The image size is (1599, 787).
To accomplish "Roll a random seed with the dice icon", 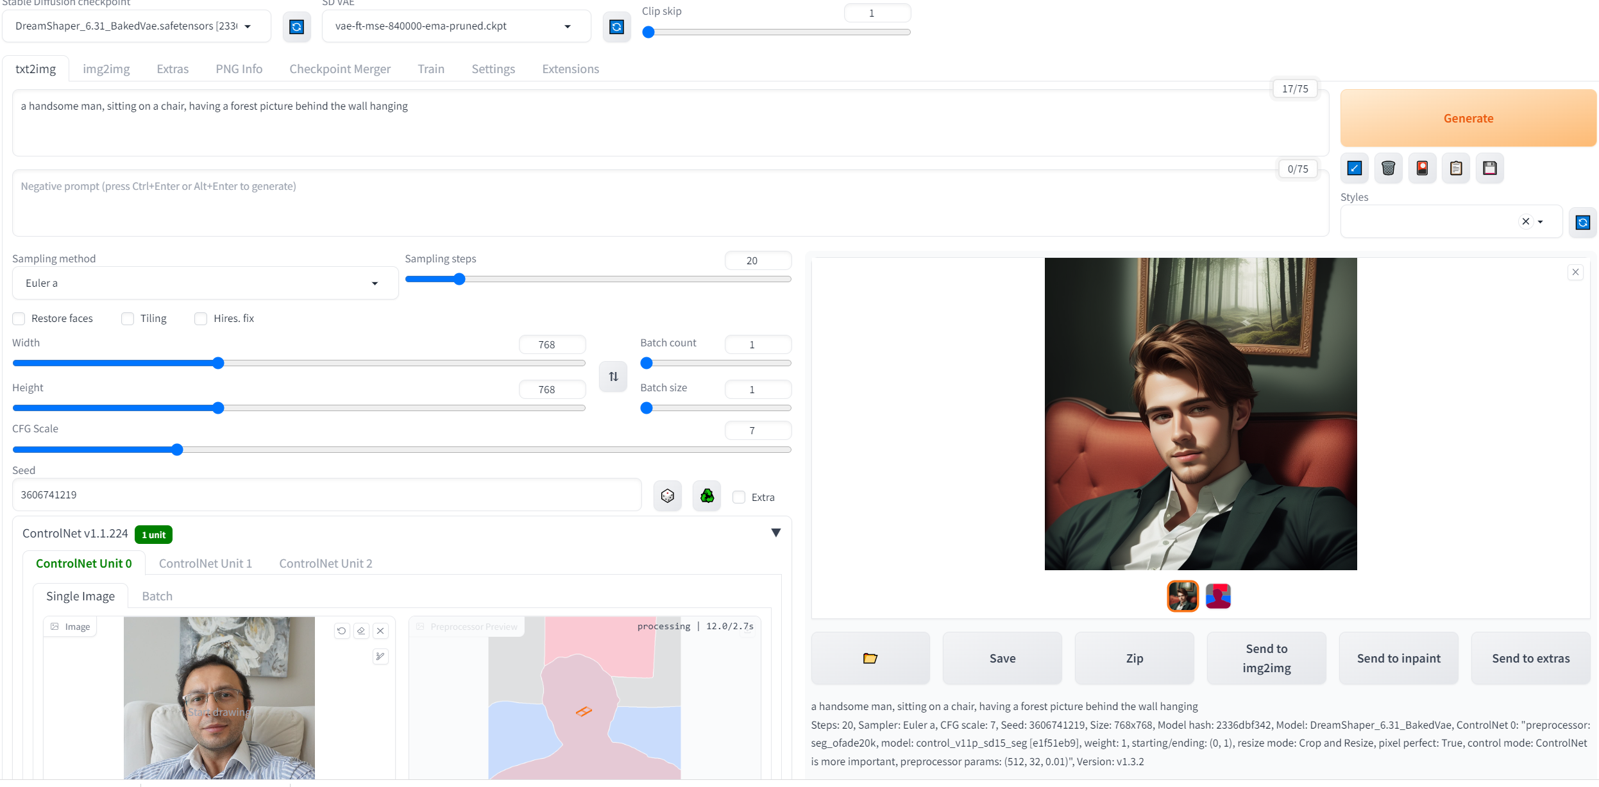I will (x=667, y=495).
